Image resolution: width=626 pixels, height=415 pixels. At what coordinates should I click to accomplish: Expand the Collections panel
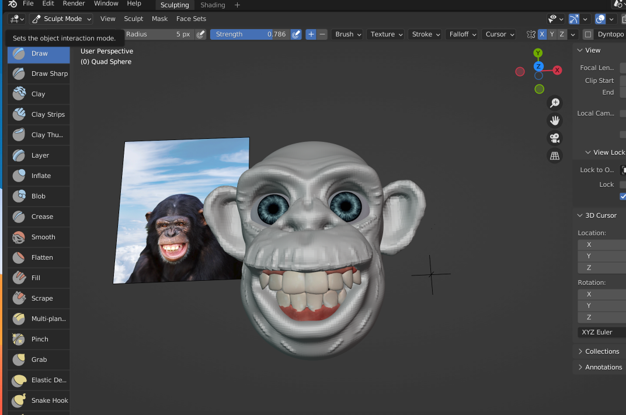[601, 351]
